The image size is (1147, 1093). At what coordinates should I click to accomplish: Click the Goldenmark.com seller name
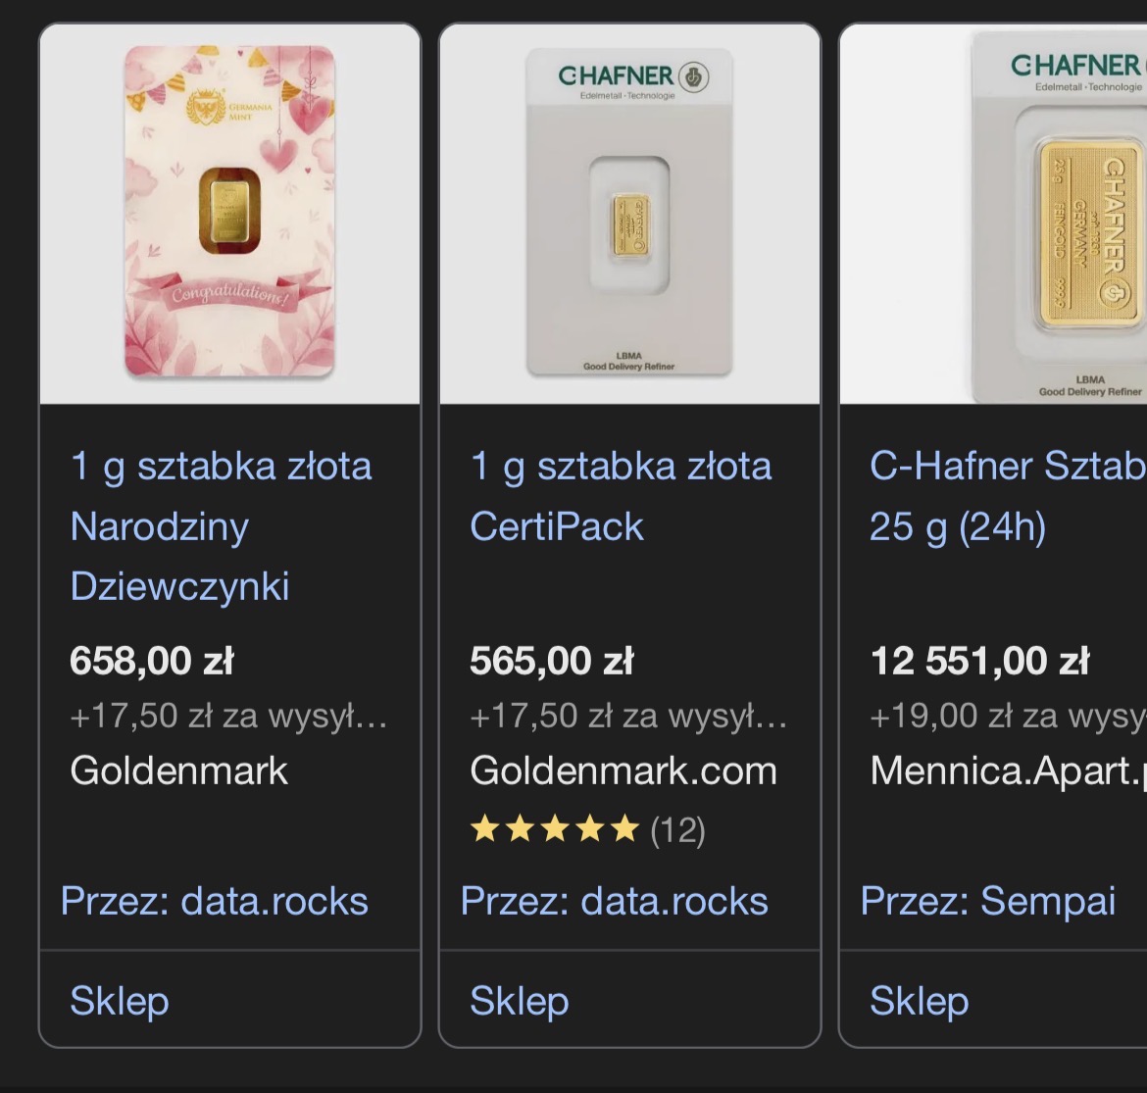(x=623, y=770)
